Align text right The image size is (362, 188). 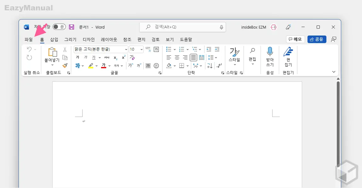(x=185, y=57)
